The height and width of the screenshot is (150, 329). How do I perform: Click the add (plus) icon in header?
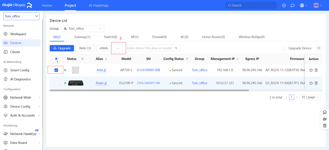[x=284, y=5]
